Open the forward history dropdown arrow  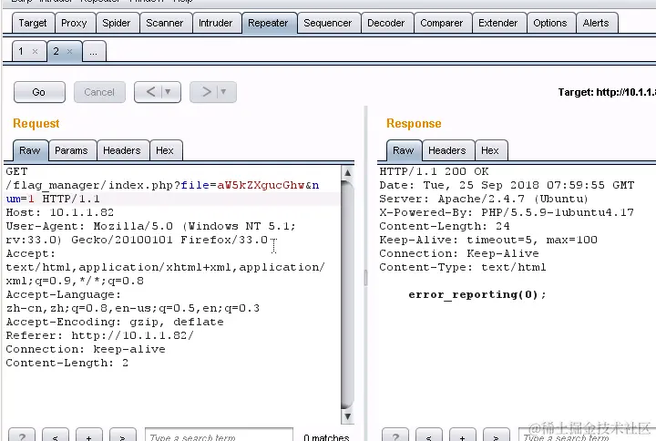click(x=223, y=92)
